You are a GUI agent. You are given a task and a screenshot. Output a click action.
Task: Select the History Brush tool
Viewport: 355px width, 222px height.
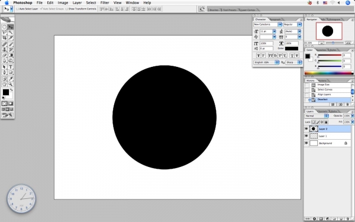tap(11, 50)
